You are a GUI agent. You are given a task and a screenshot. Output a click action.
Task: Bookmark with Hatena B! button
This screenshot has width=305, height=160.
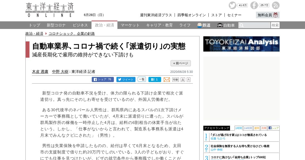coord(155,79)
